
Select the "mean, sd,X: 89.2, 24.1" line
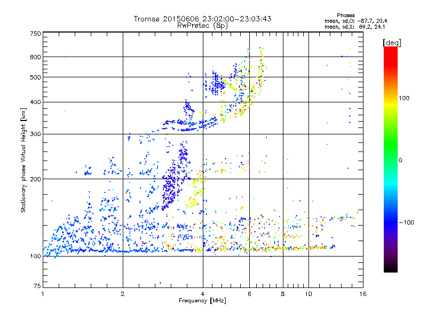[x=354, y=27]
